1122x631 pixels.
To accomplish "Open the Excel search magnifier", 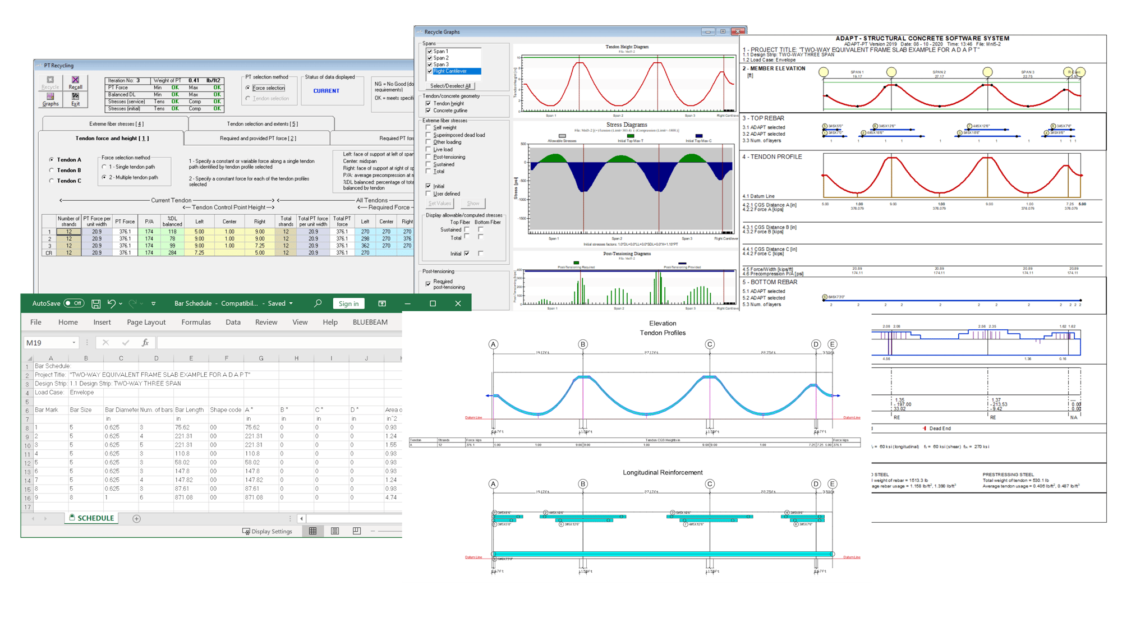I will click(x=318, y=303).
